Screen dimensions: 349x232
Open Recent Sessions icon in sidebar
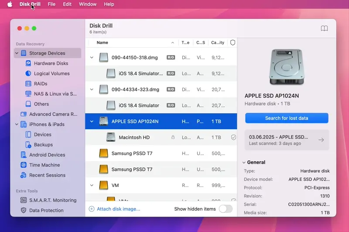24,175
